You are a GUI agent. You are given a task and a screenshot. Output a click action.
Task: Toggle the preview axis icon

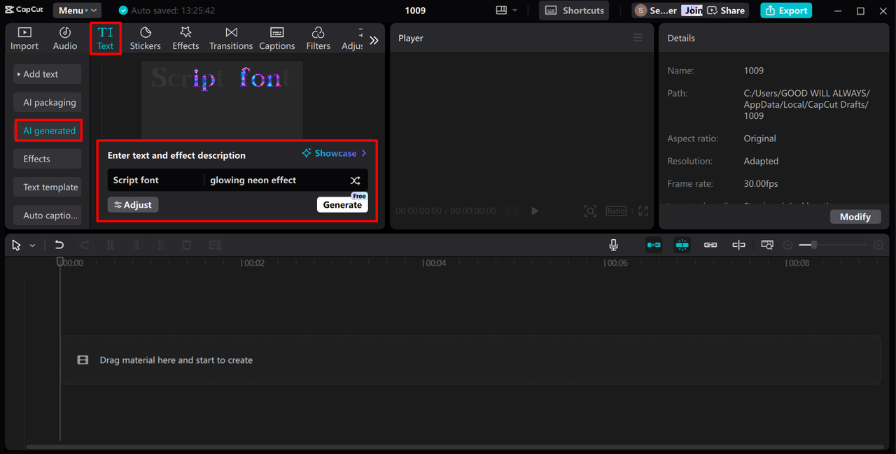738,245
